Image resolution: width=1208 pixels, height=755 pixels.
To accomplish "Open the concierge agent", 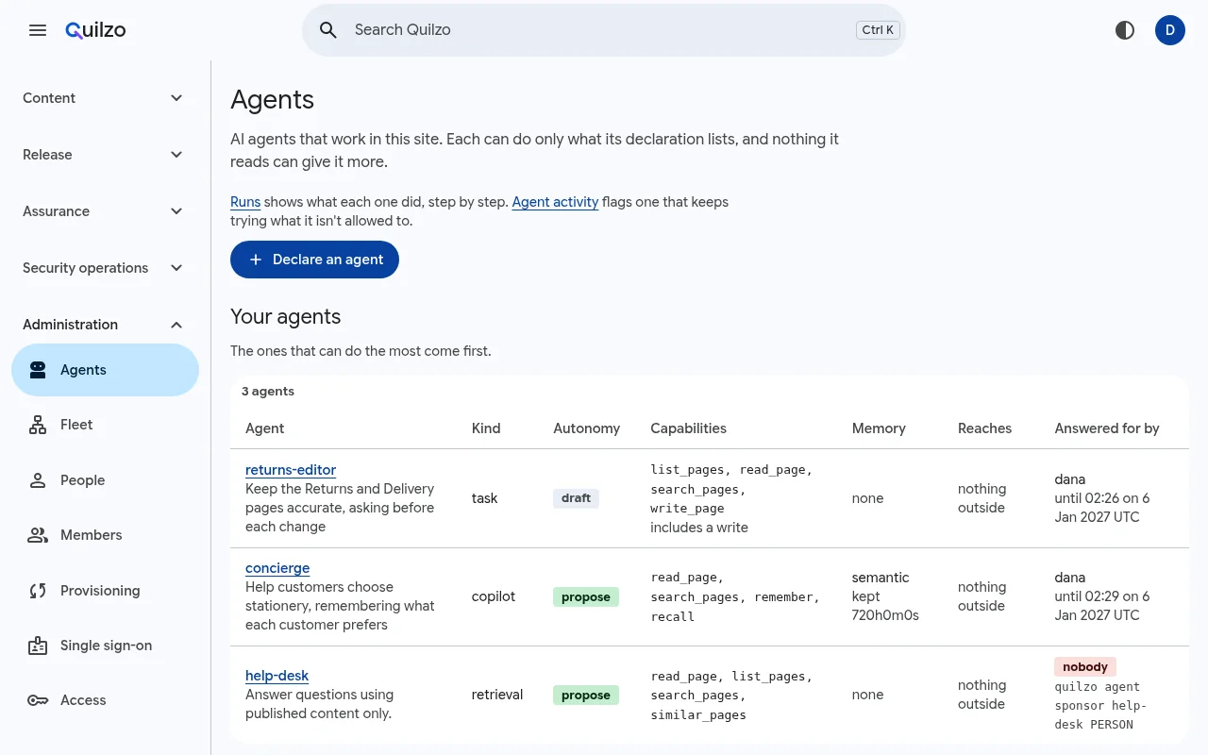I will pos(277,568).
